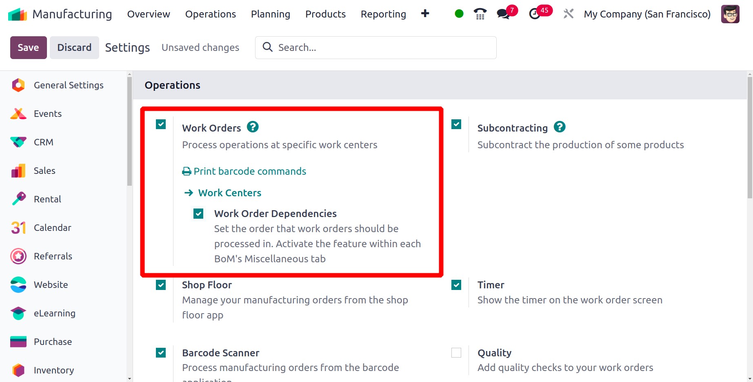Click the Save button
This screenshot has height=382, width=753.
[x=29, y=48]
